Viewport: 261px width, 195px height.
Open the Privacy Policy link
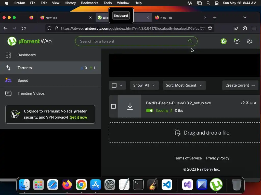tap(218, 158)
